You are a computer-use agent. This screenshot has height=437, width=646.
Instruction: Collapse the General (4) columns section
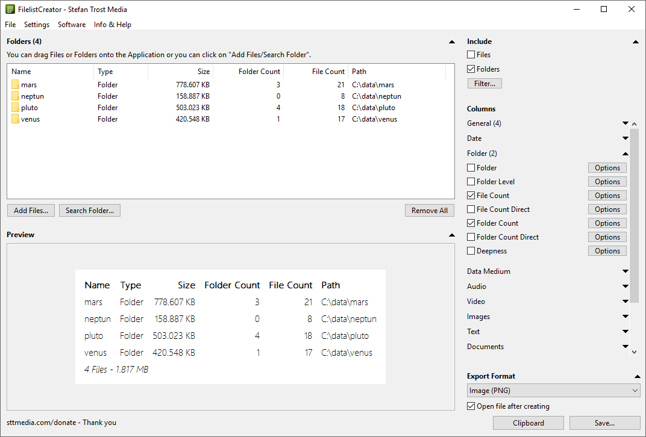tap(626, 123)
